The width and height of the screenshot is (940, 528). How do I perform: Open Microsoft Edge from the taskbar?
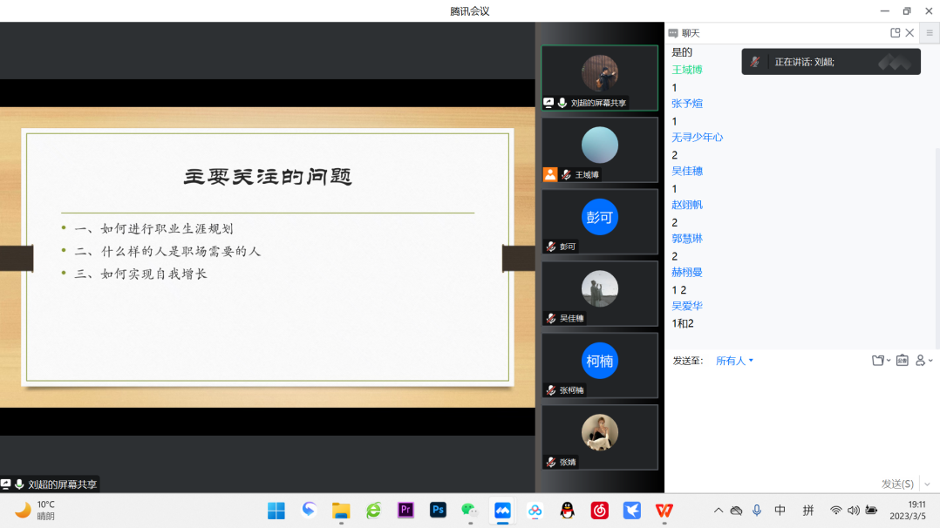pyautogui.click(x=373, y=511)
